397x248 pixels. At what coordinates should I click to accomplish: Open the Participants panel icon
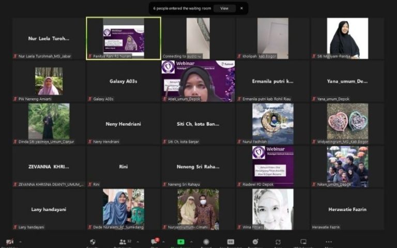click(123, 242)
